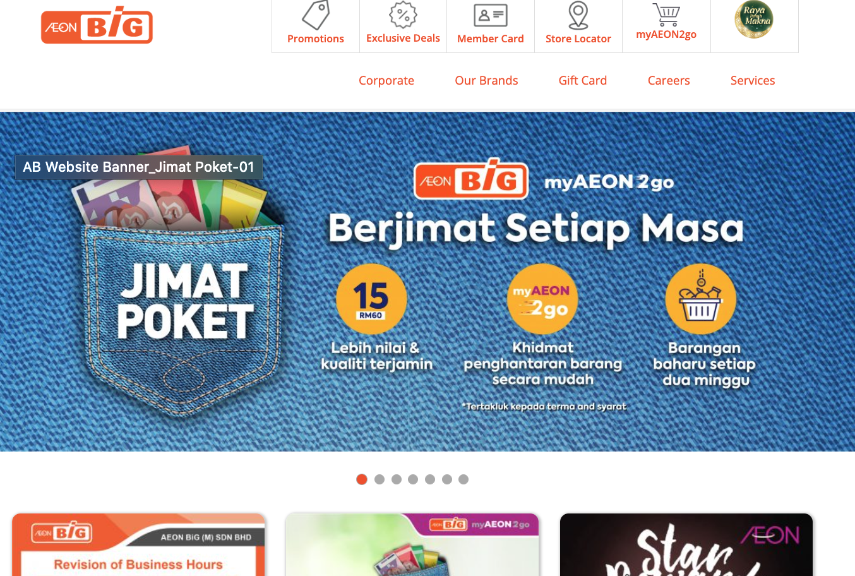Viewport: 855px width, 576px height.
Task: Expand the Services menu
Action: click(x=753, y=80)
